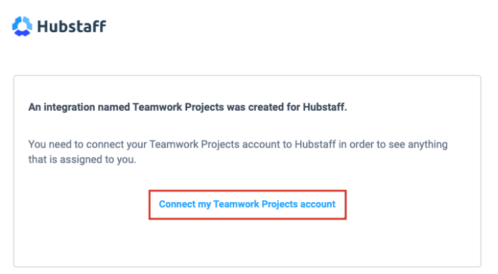
Task: Click the bold integration created heading
Action: (x=188, y=107)
